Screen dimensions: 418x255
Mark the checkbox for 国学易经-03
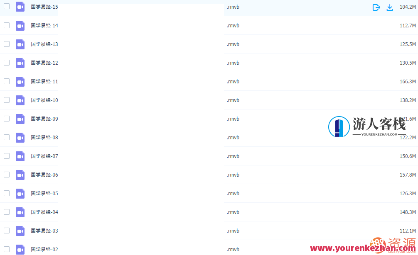(x=7, y=231)
